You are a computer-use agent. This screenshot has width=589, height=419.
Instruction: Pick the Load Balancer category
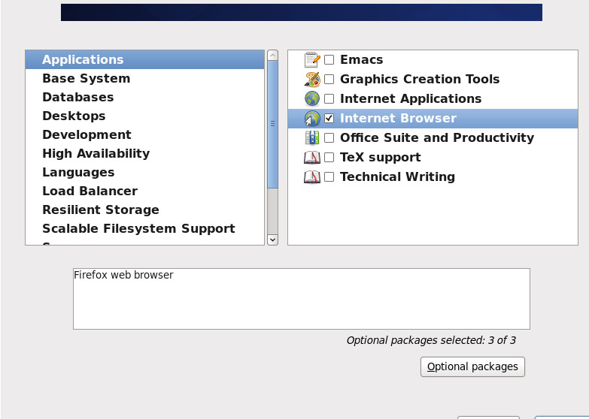point(145,191)
